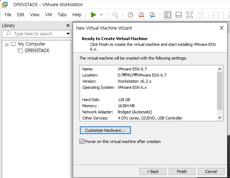Click the library search field
230x178 pixels.
pos(37,34)
